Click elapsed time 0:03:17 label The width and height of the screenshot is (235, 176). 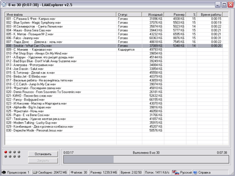tap(68, 153)
